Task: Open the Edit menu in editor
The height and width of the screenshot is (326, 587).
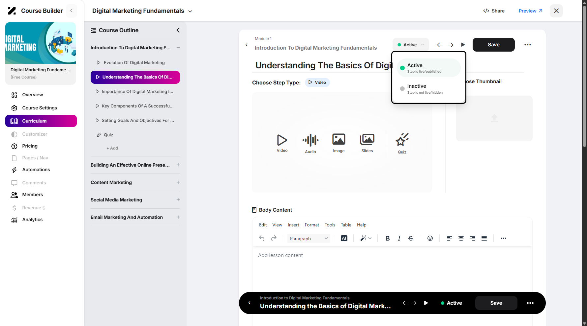Action: tap(263, 225)
